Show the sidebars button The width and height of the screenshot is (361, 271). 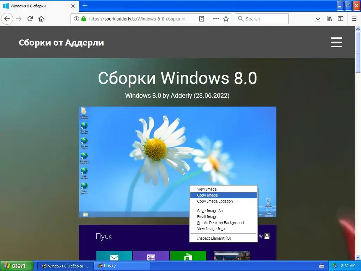pyautogui.click(x=341, y=19)
